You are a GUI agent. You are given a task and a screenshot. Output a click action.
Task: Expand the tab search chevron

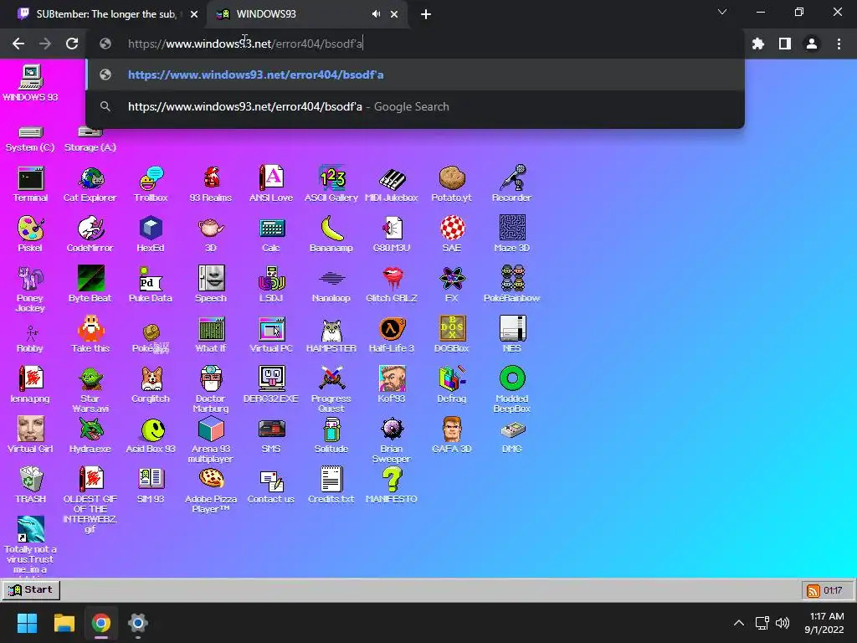[x=722, y=12]
